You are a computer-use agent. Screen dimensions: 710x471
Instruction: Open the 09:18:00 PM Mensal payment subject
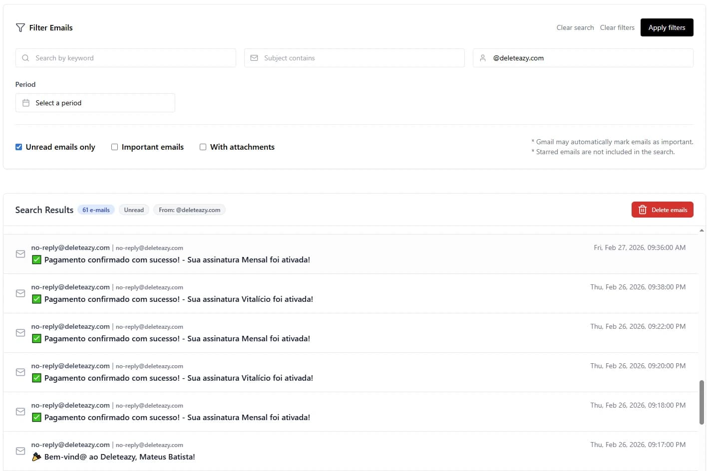(x=177, y=418)
